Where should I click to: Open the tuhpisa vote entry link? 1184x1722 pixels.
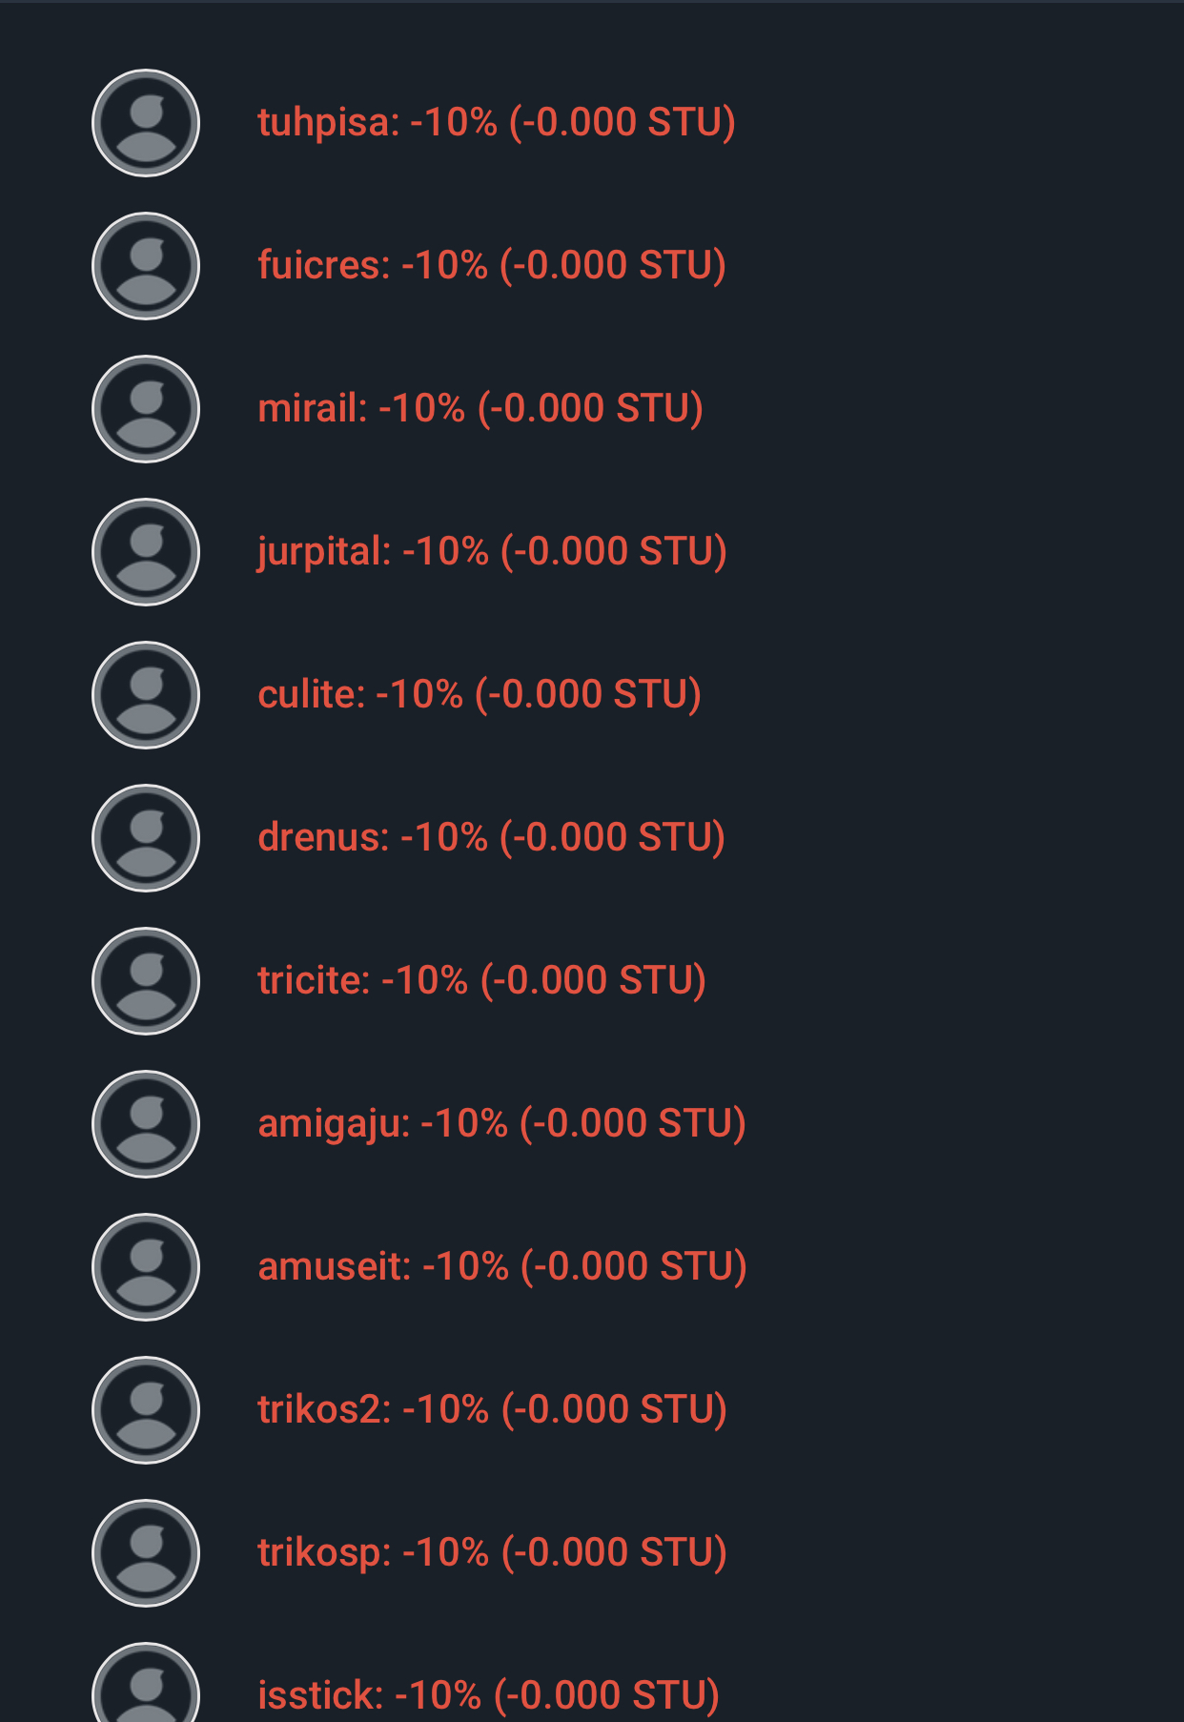(496, 123)
